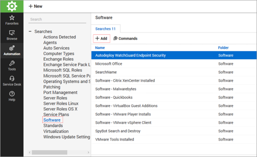Click the tree scrollbar right arrow

point(88,152)
